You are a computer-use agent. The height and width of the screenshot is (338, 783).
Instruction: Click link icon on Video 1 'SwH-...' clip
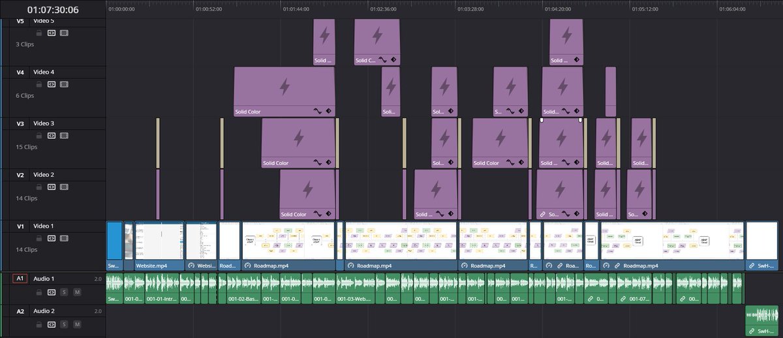[x=752, y=266]
